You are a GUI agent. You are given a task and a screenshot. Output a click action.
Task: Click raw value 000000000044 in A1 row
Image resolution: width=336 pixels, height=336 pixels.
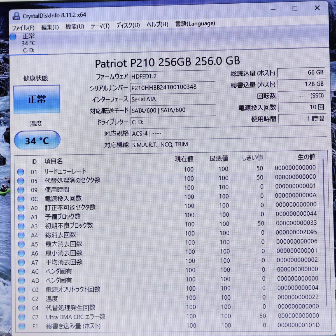click(296, 214)
